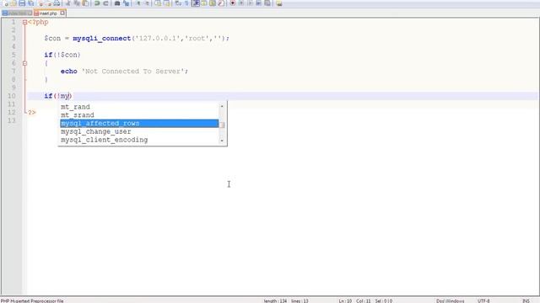The image size is (540, 303).
Task: Click the Close All toolbar icon
Action: (x=49, y=3)
